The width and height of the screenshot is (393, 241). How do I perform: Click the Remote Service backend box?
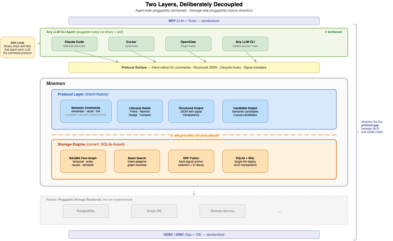[222, 211]
